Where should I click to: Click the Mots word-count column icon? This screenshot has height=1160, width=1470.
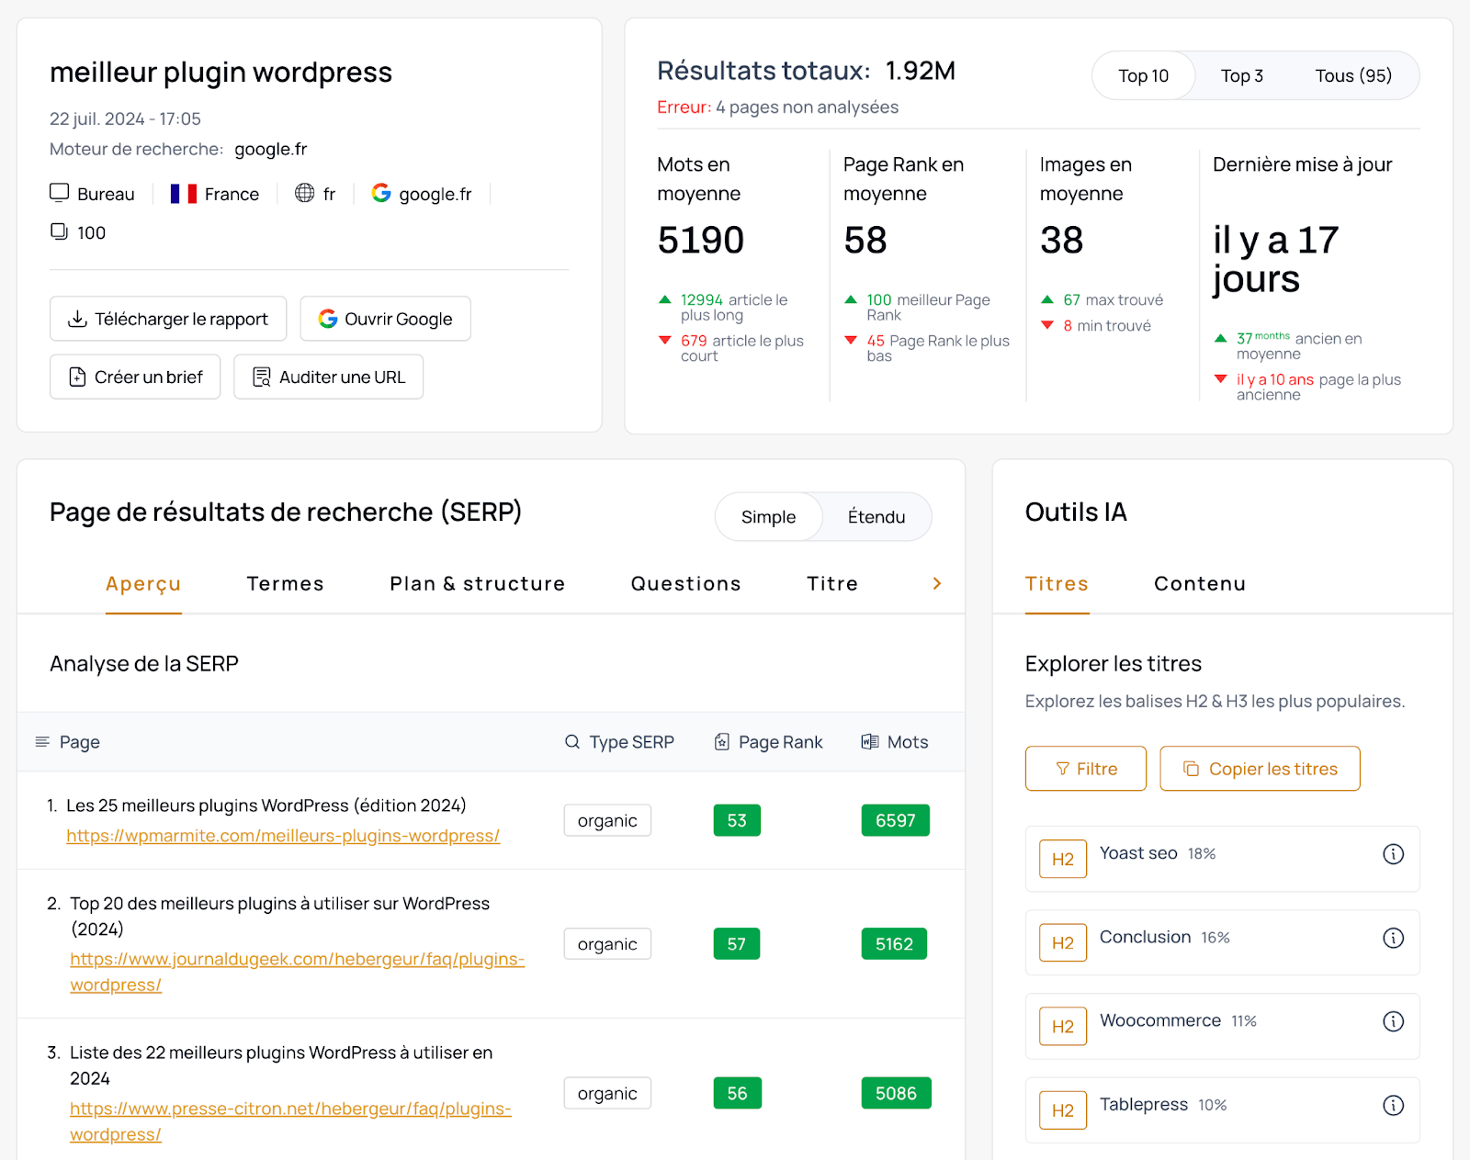[869, 741]
